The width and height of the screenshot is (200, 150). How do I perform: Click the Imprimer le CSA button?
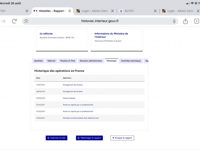click(x=56, y=138)
